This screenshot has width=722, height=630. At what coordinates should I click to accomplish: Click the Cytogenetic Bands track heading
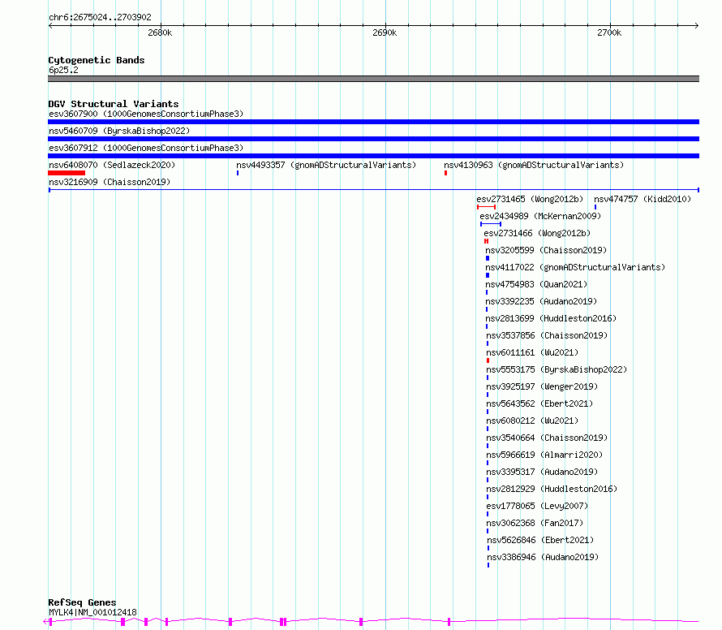click(x=97, y=60)
